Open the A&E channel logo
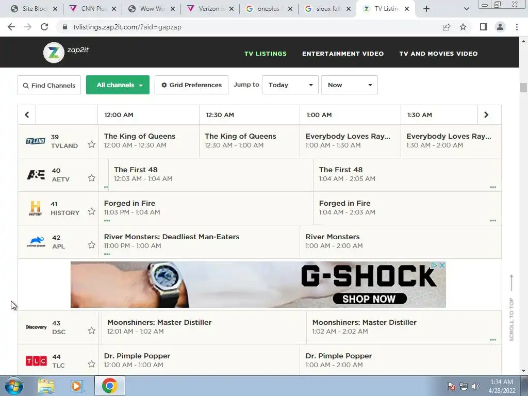This screenshot has height=396, width=528. tap(36, 175)
